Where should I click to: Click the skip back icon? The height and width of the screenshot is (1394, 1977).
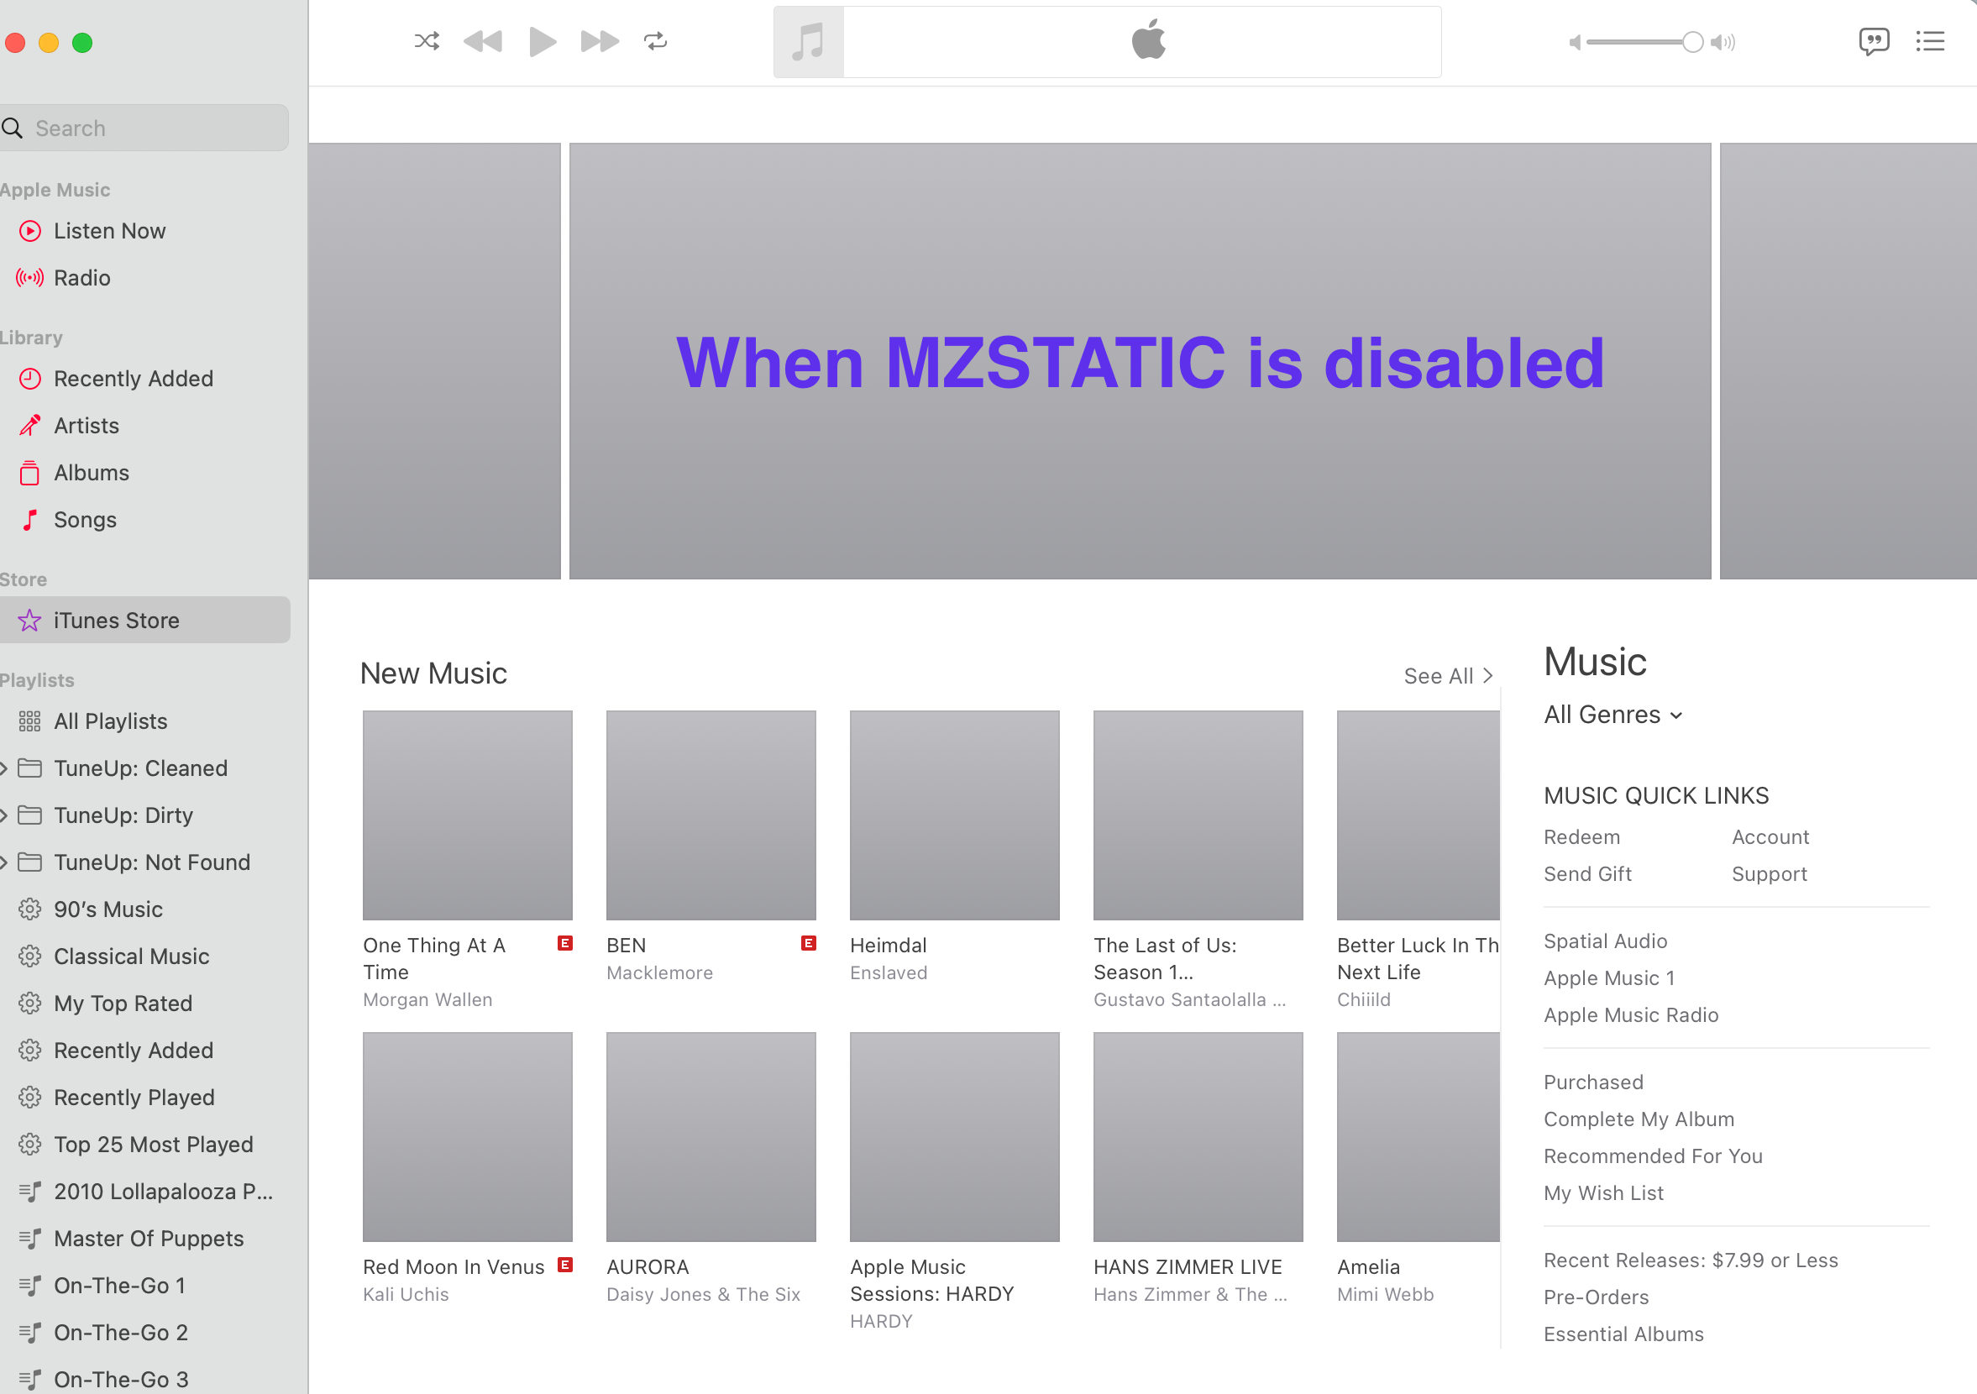click(484, 41)
